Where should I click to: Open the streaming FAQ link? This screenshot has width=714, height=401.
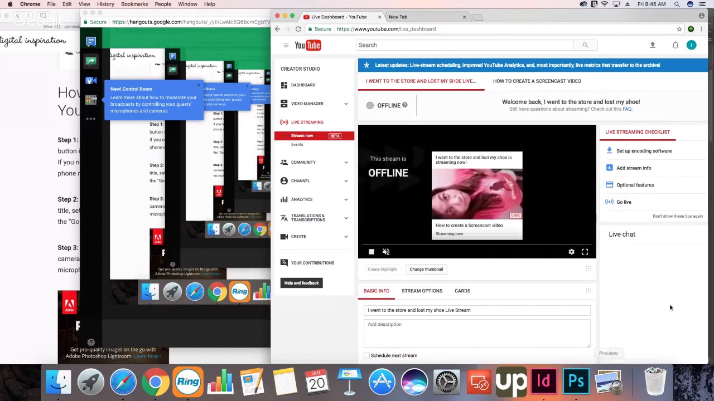(627, 109)
